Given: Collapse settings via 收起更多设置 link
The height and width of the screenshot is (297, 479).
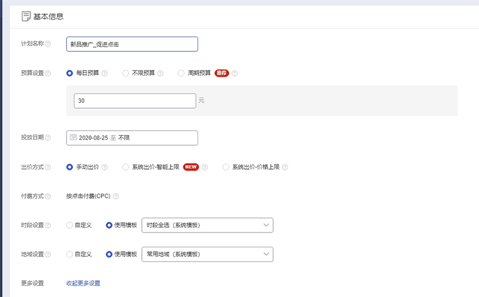Looking at the screenshot, I should (83, 283).
